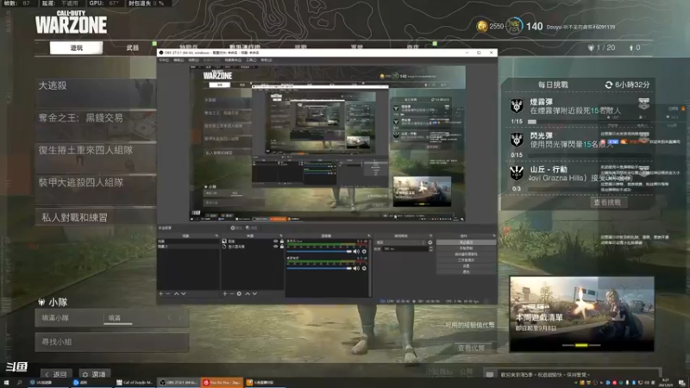Click 查看挑戰 under daily challenges
This screenshot has height=388, width=690.
pyautogui.click(x=607, y=203)
